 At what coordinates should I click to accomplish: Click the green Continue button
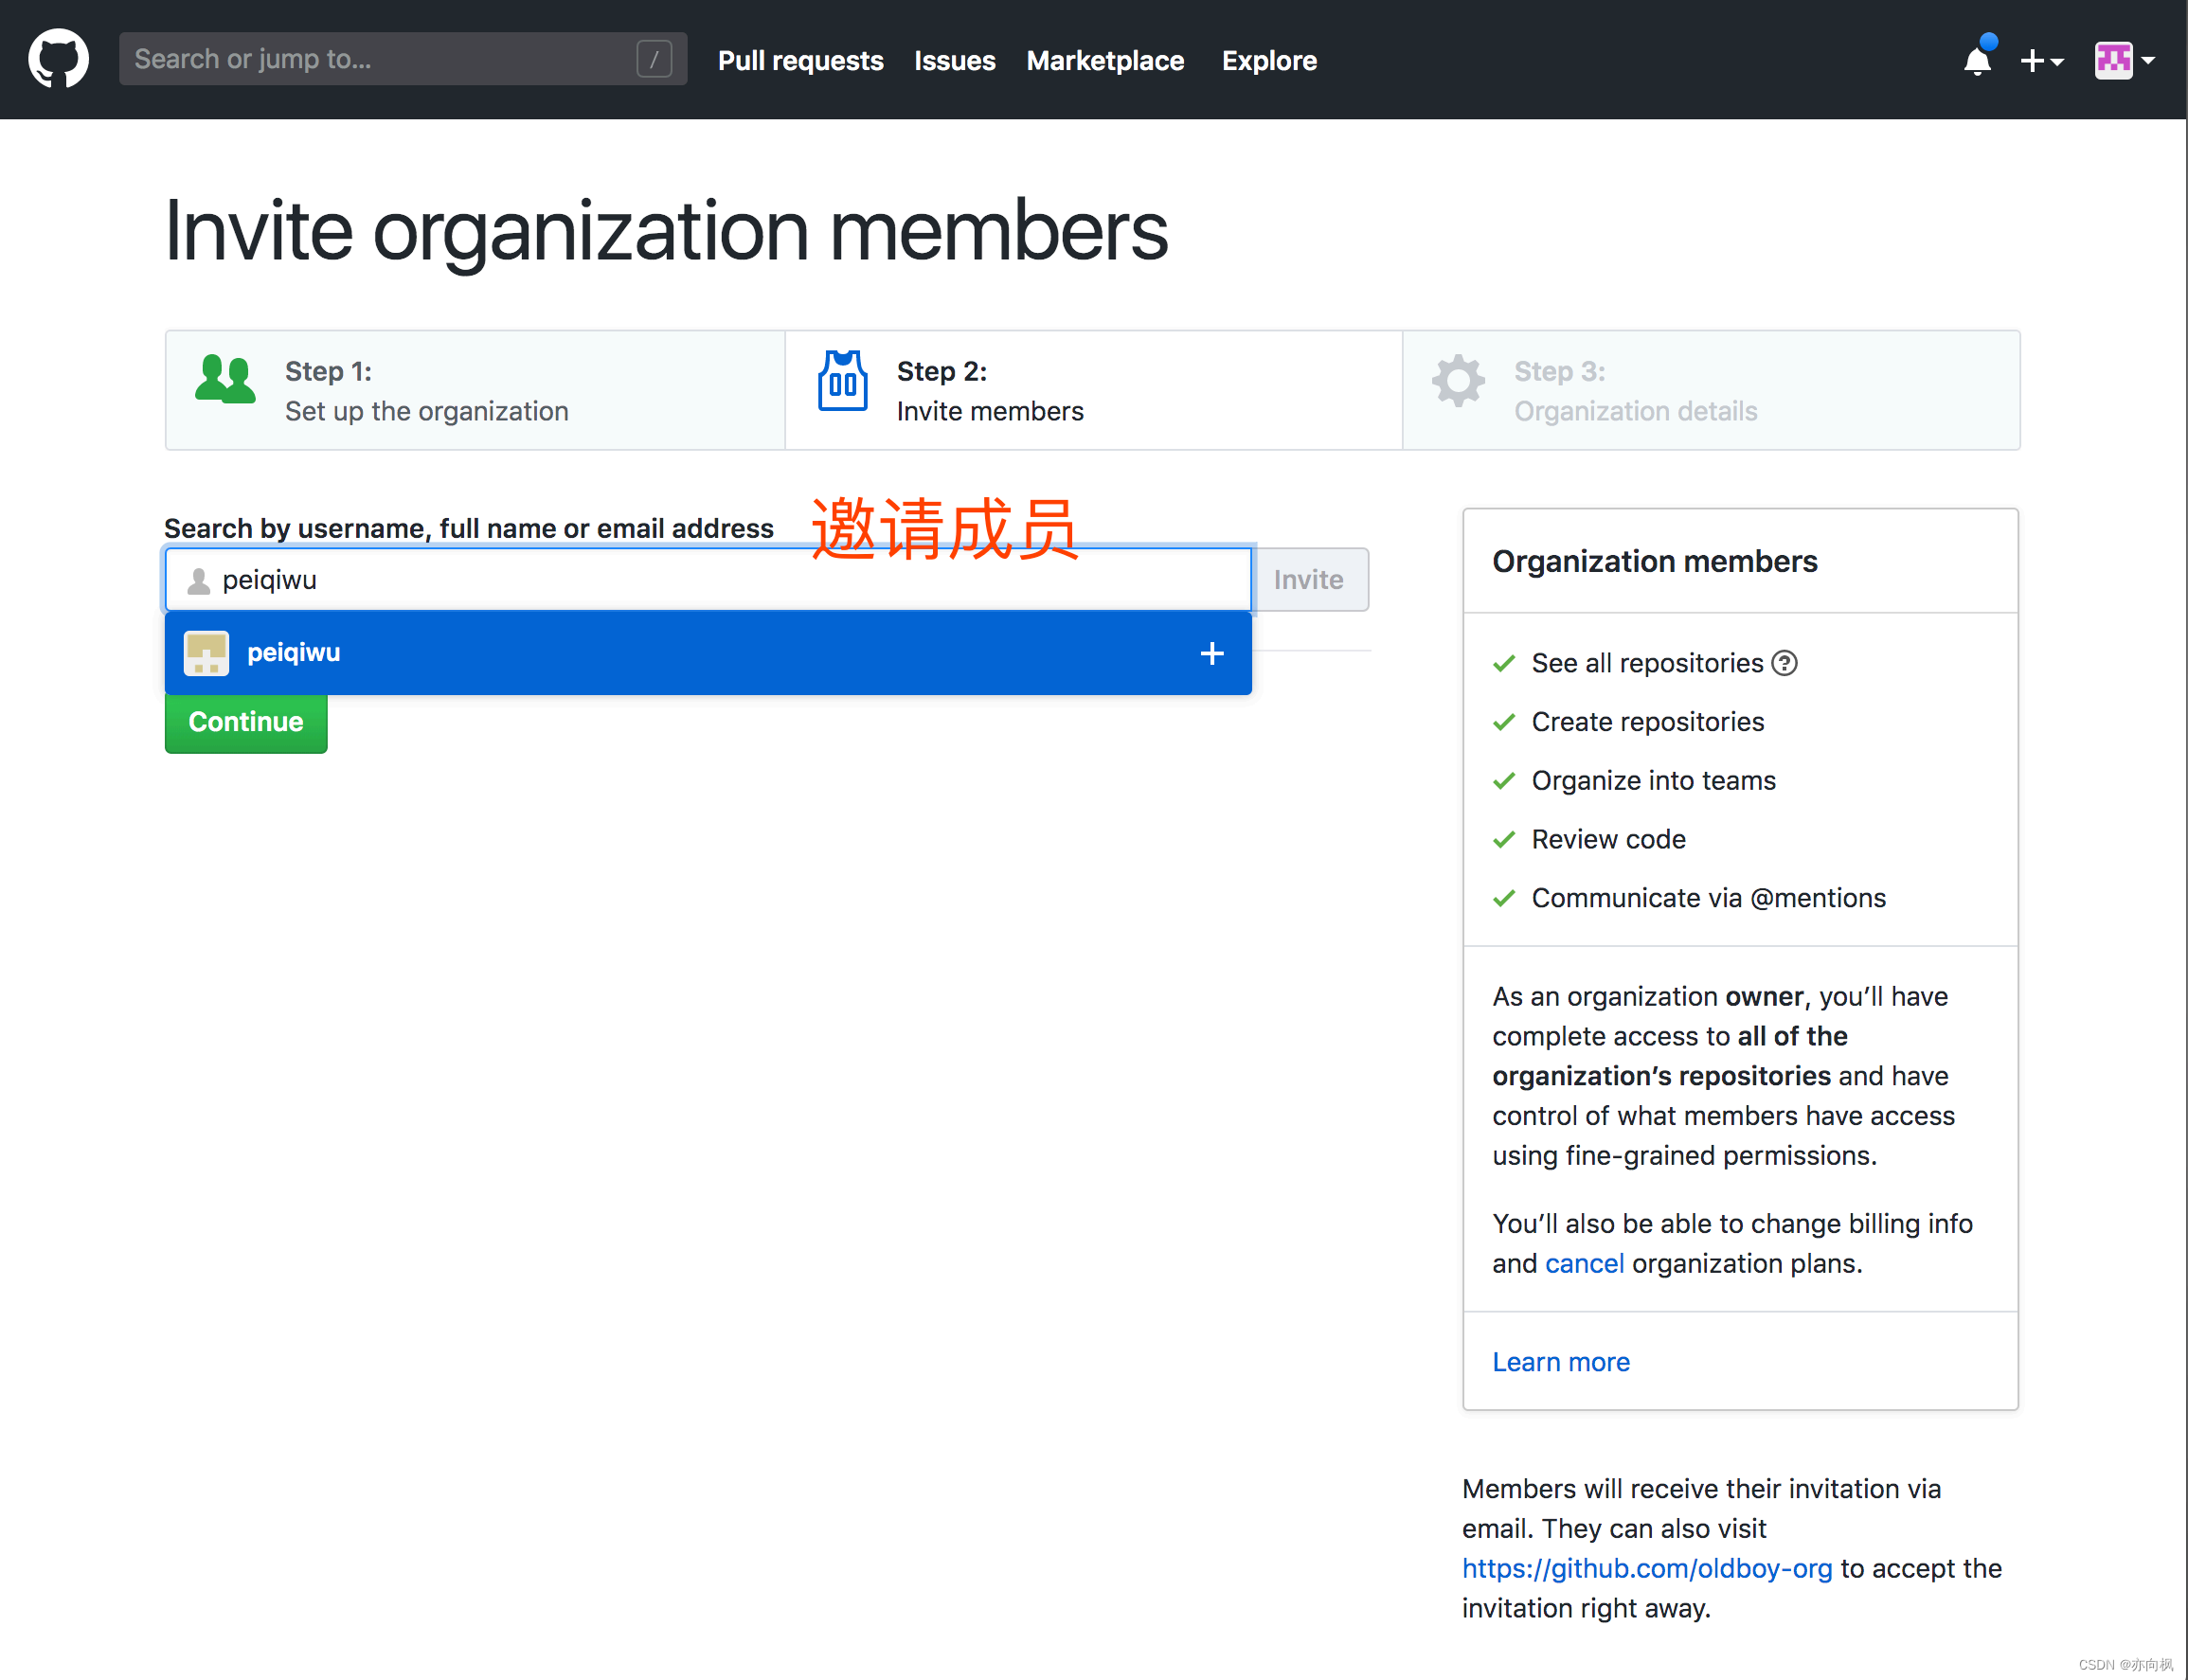[246, 722]
